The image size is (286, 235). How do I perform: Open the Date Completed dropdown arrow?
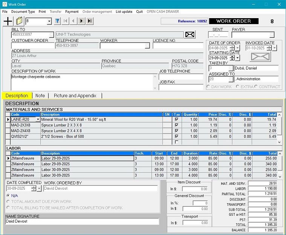click(x=39, y=189)
